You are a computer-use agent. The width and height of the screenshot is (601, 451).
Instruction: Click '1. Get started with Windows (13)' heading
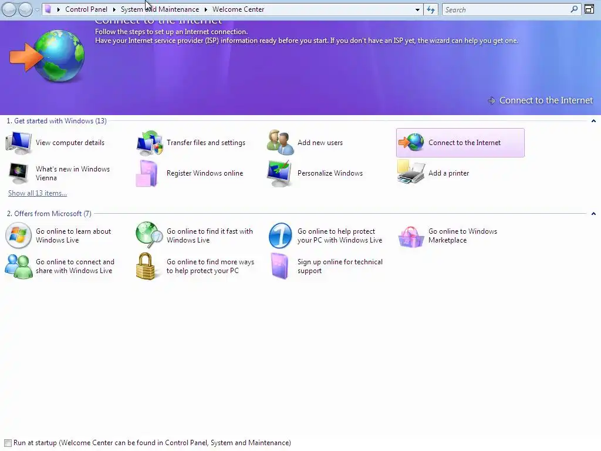click(x=57, y=121)
